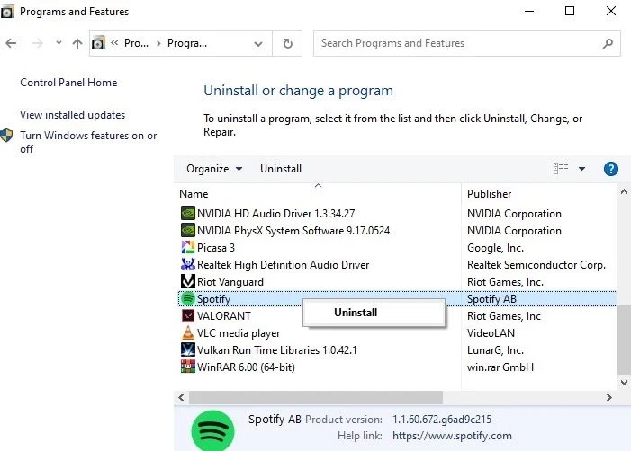Open Control Panel Home link
The height and width of the screenshot is (451, 631).
[x=68, y=83]
